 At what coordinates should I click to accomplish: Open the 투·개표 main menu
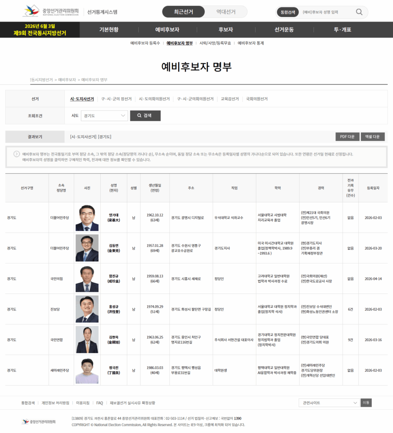tap(343, 30)
